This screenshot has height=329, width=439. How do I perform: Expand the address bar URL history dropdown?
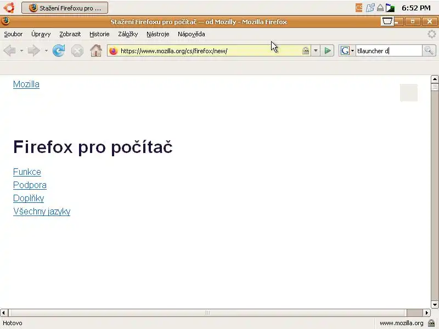pyautogui.click(x=316, y=50)
